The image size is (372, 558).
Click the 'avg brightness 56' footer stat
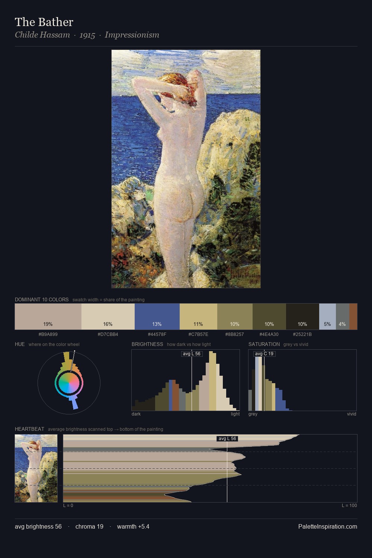[38, 526]
